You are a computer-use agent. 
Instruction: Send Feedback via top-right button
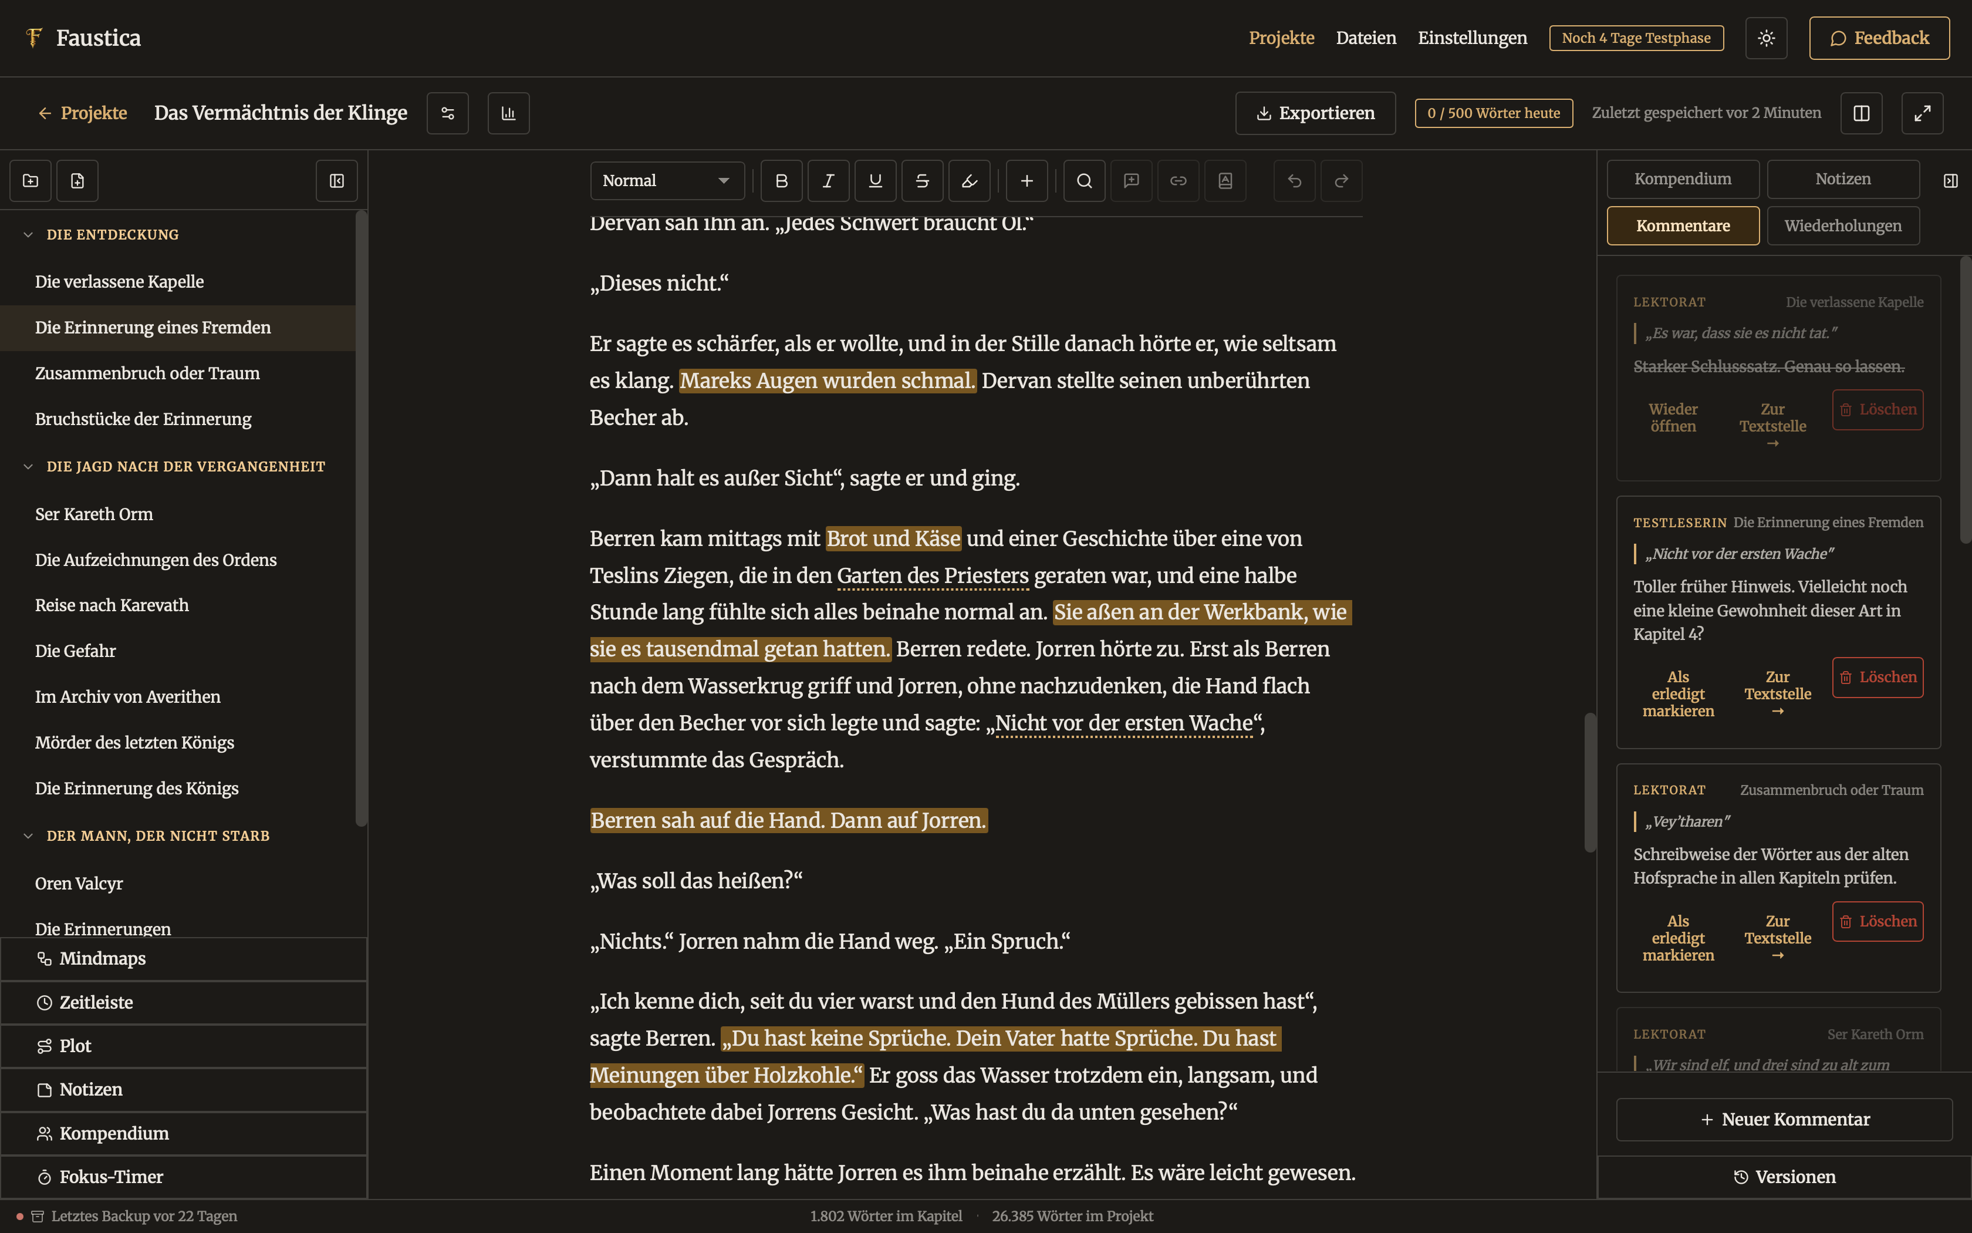pos(1879,38)
